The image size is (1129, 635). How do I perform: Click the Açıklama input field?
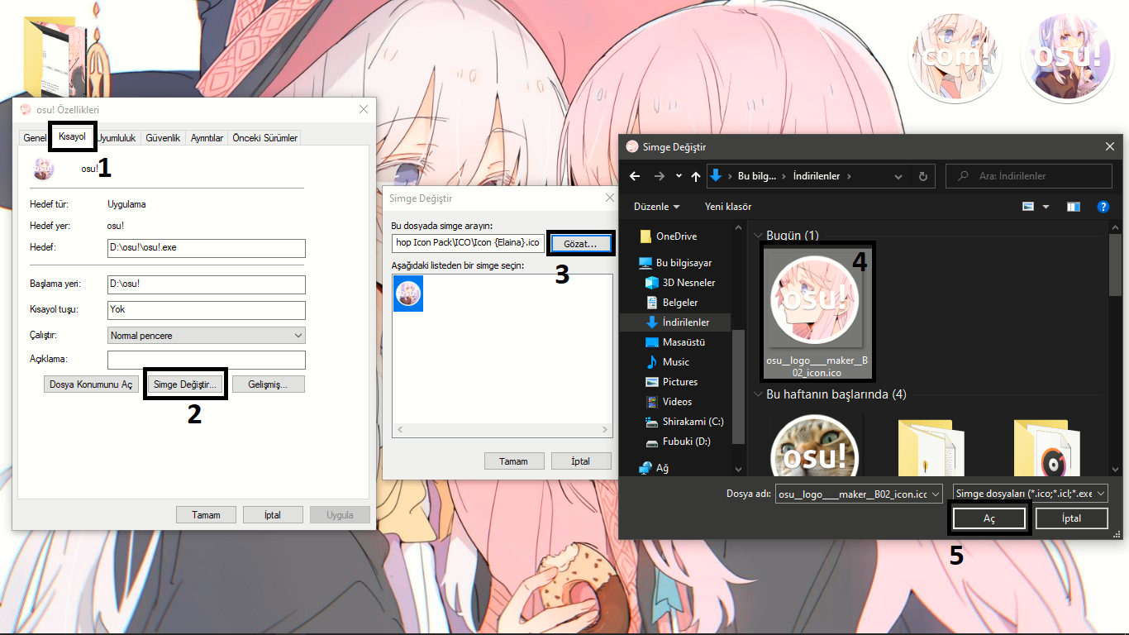(x=207, y=360)
